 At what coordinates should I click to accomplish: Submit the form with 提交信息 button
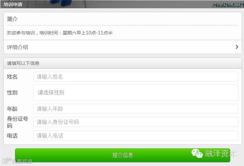pyautogui.click(x=122, y=155)
